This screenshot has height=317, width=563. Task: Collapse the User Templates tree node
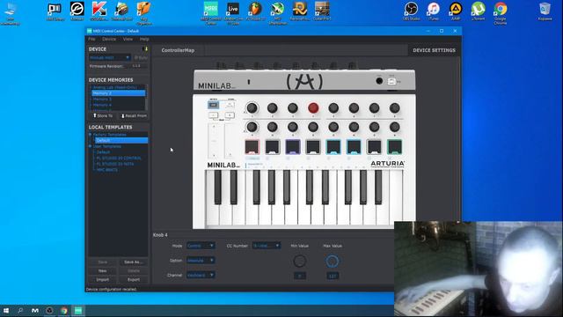click(x=90, y=146)
